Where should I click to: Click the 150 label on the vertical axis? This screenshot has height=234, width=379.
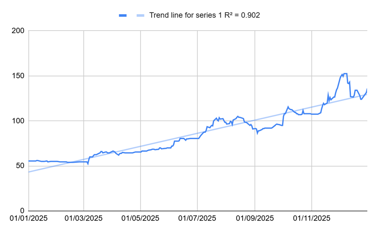coord(18,76)
